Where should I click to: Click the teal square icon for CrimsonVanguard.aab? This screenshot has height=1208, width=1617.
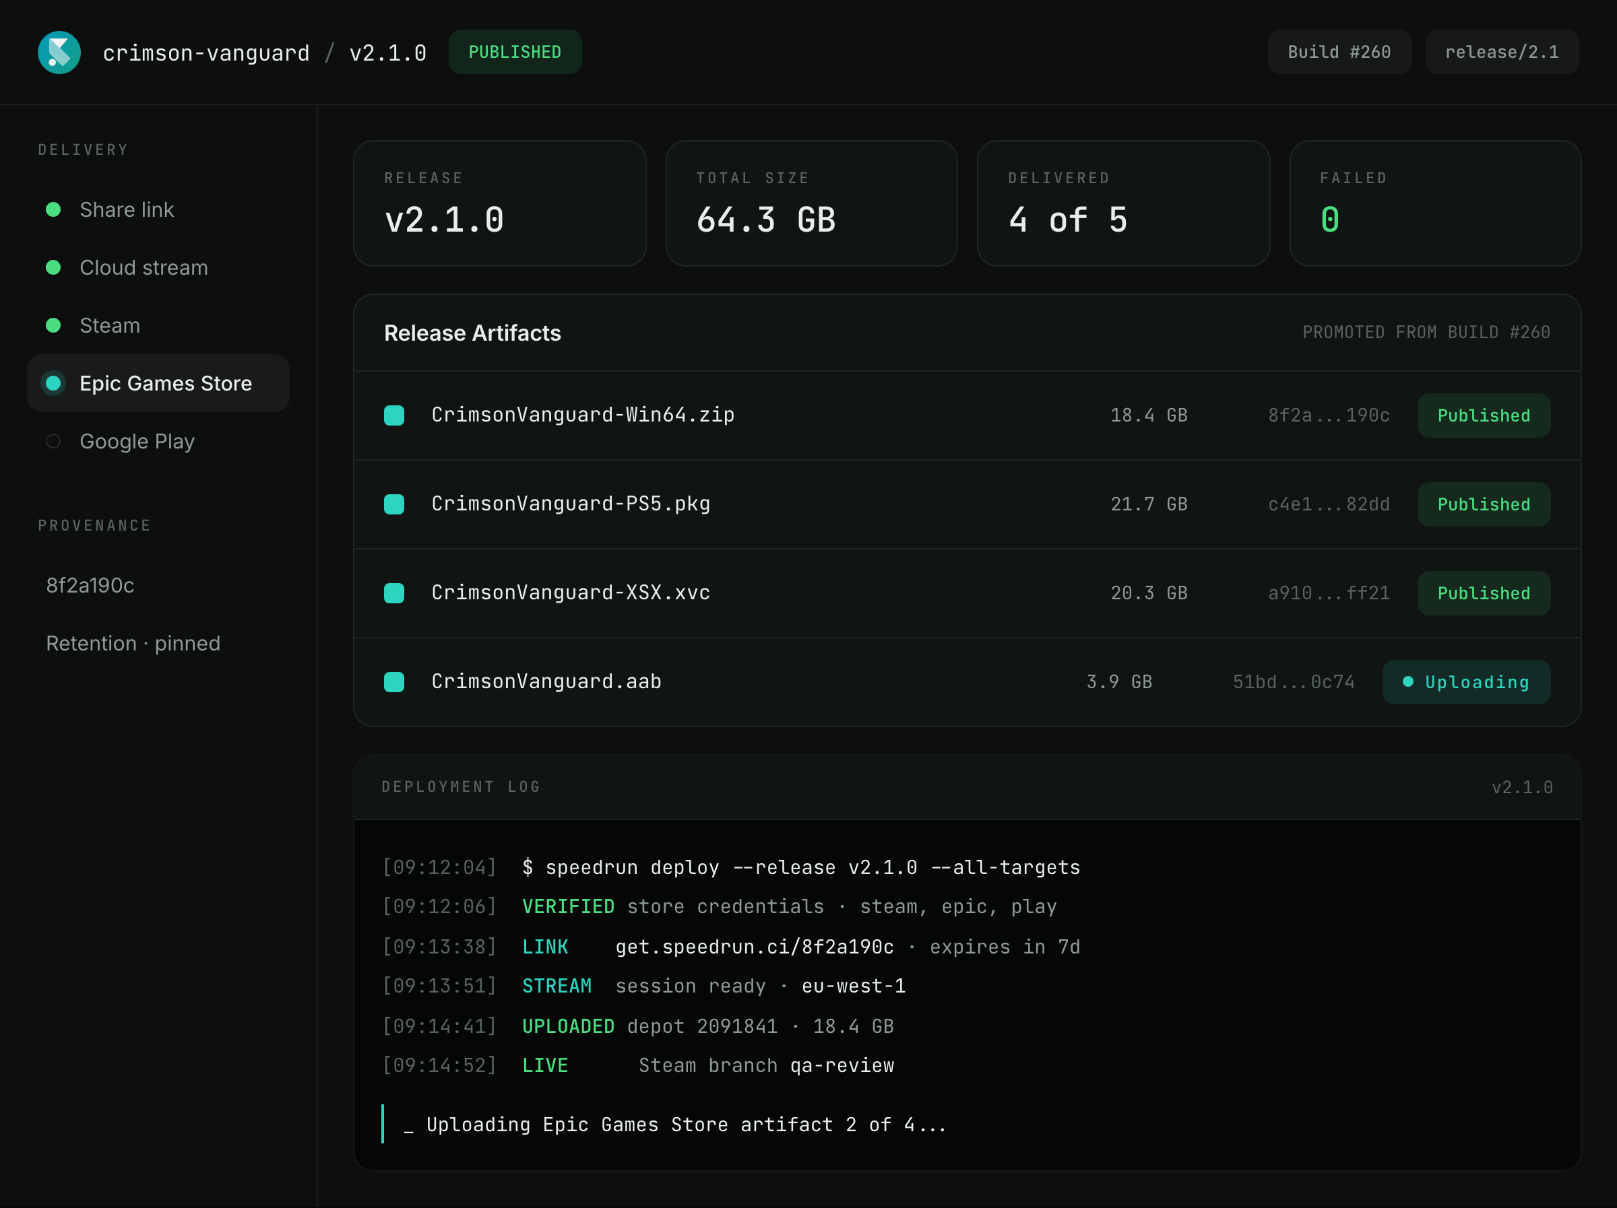pos(394,682)
